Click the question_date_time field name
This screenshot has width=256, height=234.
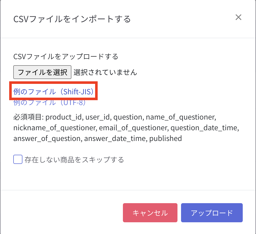[204, 128]
